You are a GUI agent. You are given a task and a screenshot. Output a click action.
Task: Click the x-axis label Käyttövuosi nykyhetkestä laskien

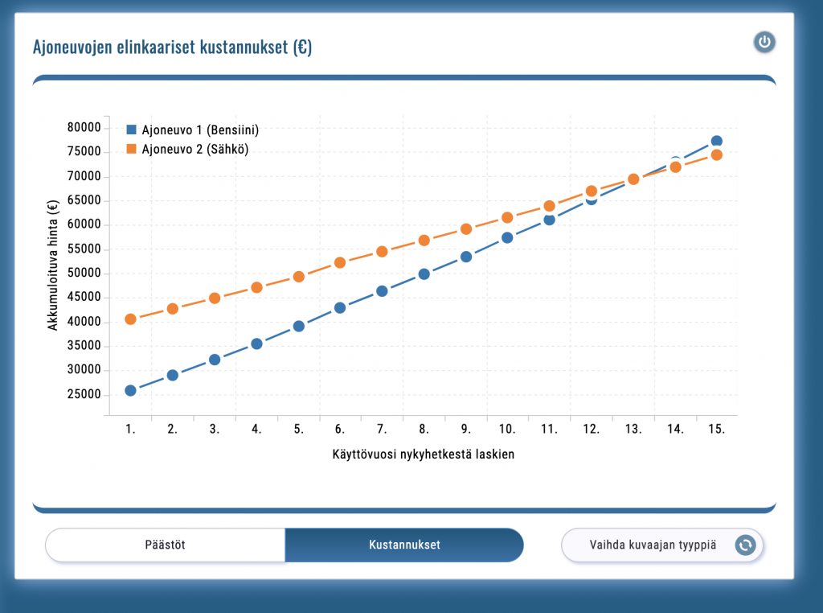tap(423, 455)
